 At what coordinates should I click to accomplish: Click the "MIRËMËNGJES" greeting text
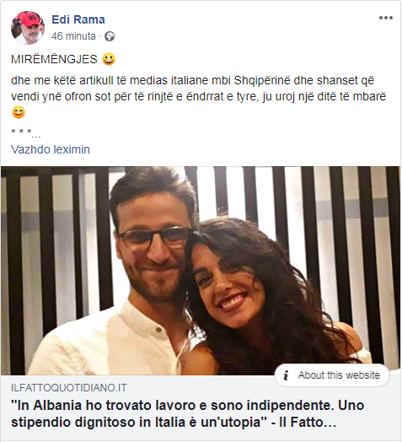[x=54, y=60]
